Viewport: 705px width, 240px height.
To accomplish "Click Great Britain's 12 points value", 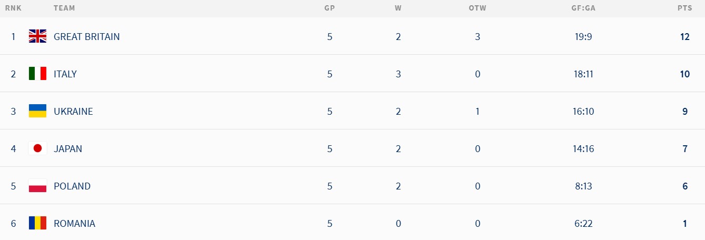I will [x=684, y=36].
